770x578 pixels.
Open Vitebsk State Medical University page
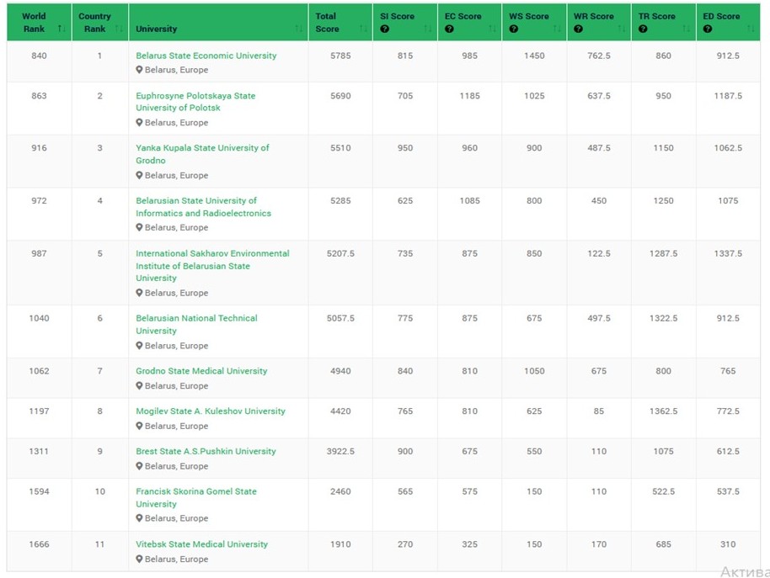pos(201,544)
